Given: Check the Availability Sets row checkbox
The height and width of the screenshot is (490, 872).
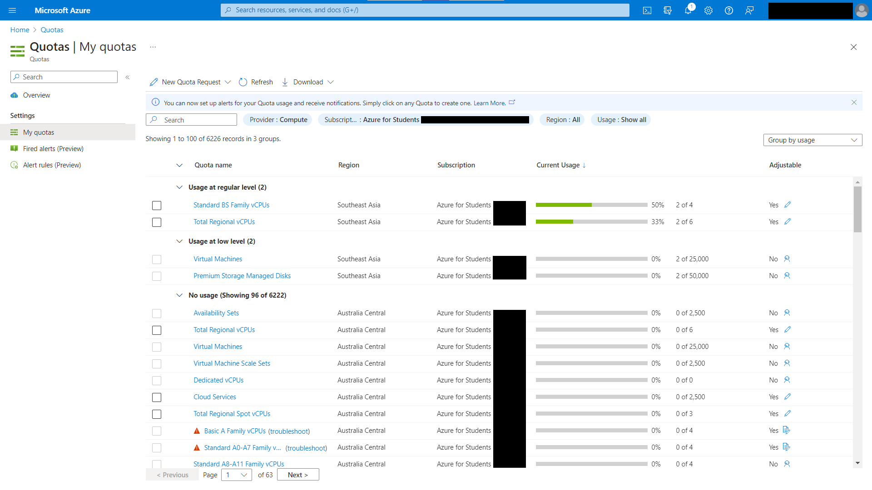Looking at the screenshot, I should coord(157,314).
